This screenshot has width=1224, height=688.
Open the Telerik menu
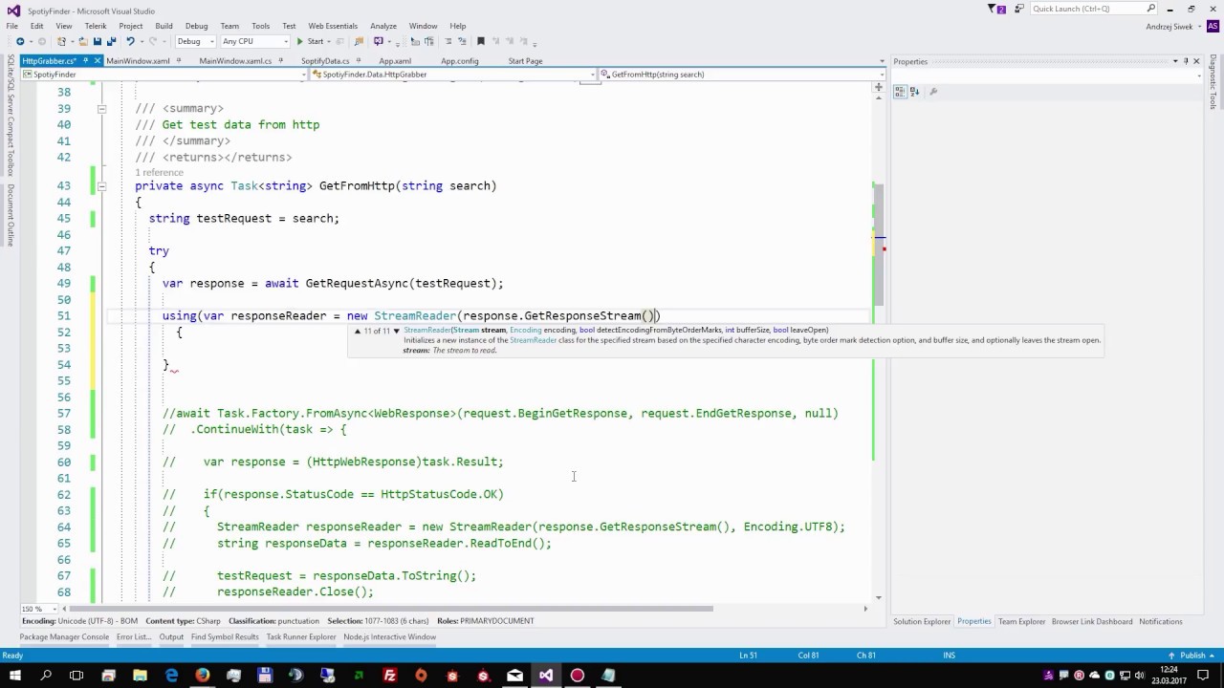pos(96,26)
